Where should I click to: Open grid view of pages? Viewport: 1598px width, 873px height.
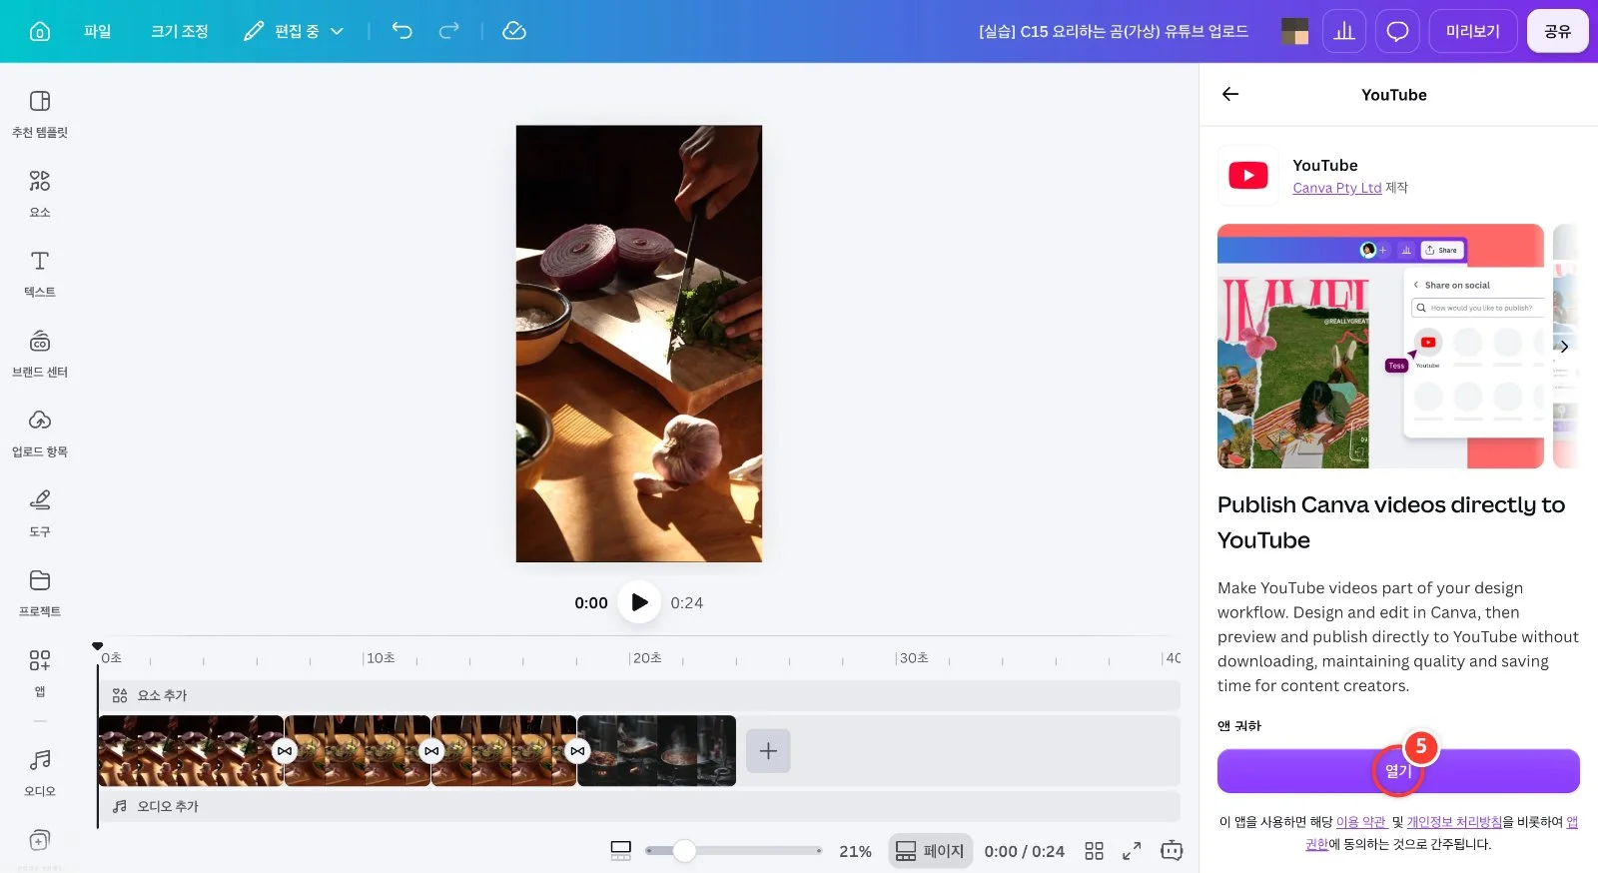1095,851
